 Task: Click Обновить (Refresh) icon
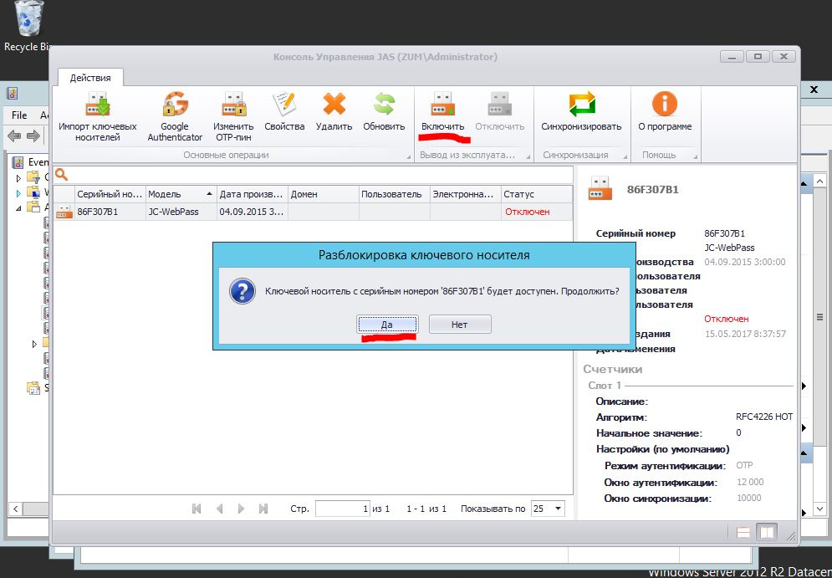pos(384,104)
